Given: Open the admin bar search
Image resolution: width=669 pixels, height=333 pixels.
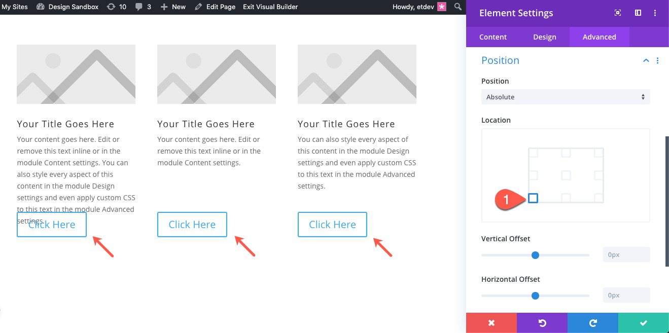Looking at the screenshot, I should tap(457, 7).
